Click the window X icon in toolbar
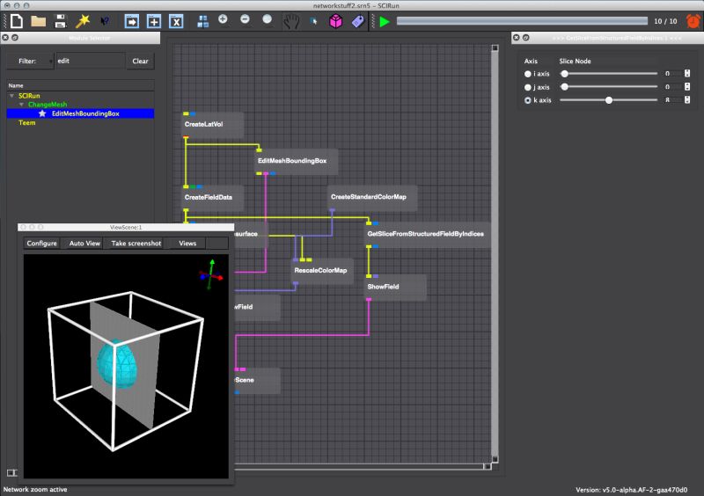 coord(176,21)
